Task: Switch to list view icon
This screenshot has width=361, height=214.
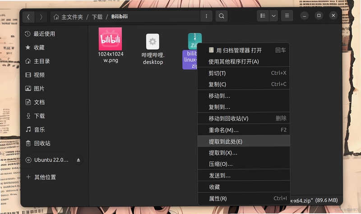Action: tap(263, 16)
